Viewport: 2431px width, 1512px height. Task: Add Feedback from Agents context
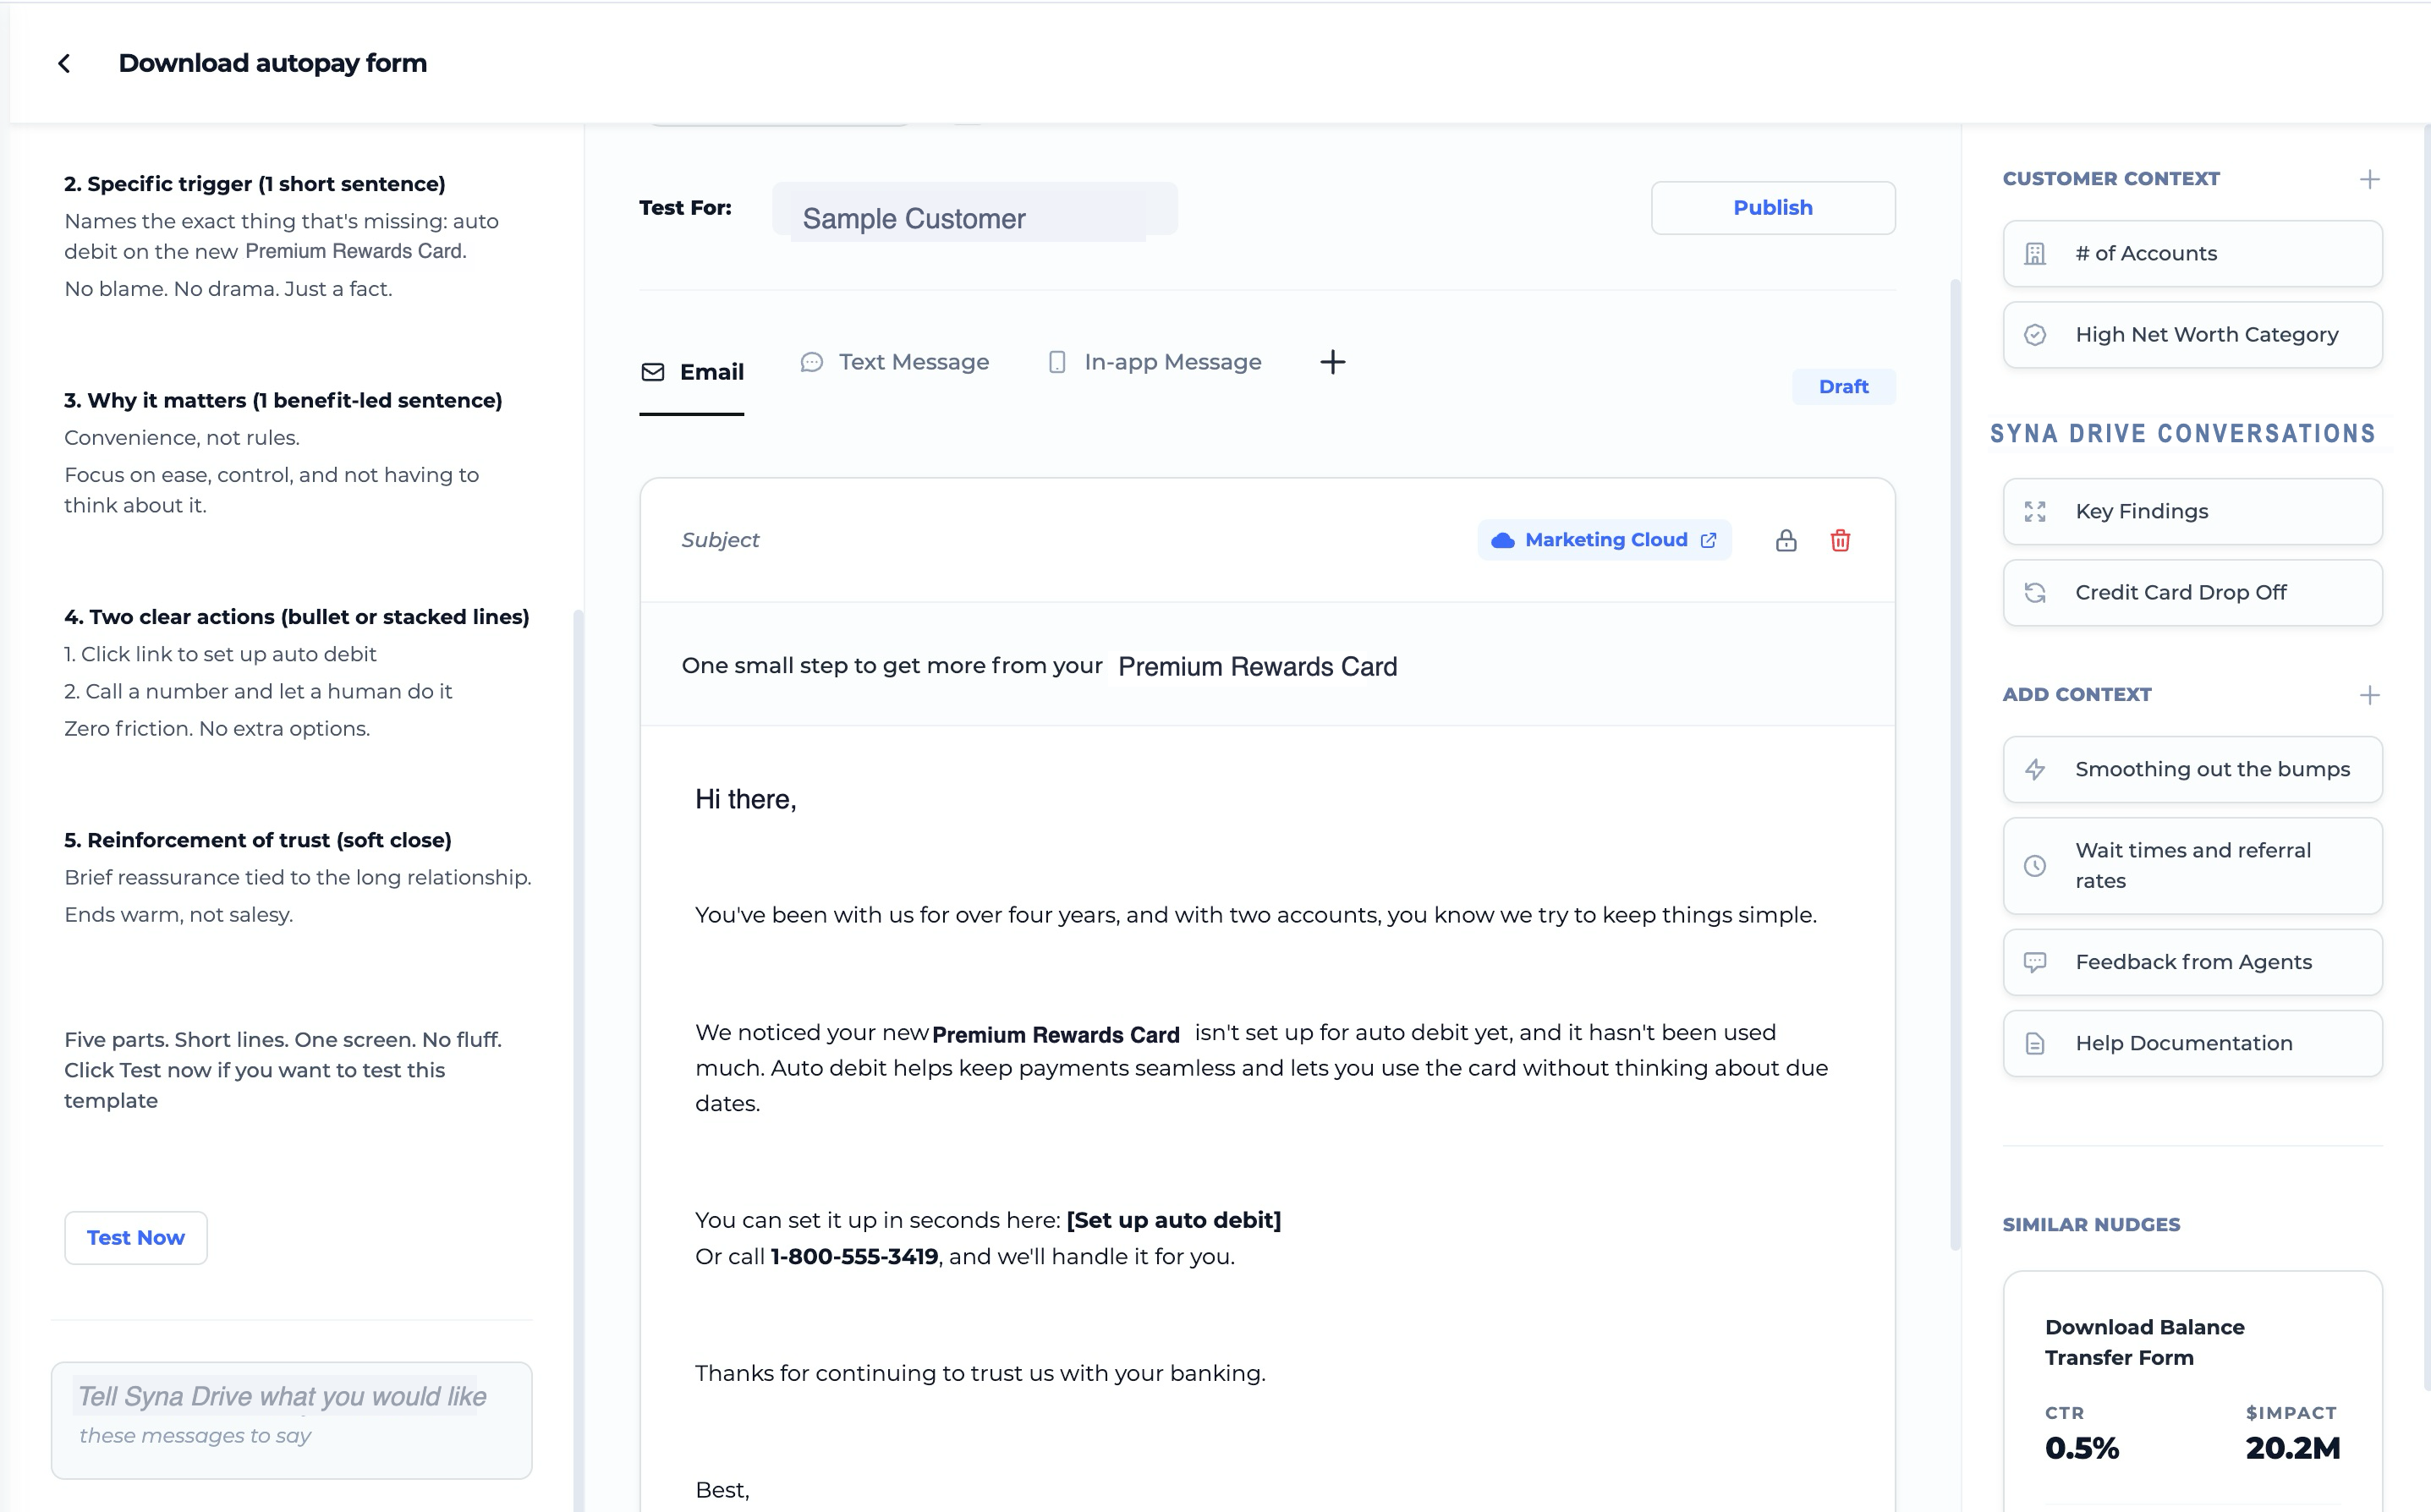pos(2192,962)
